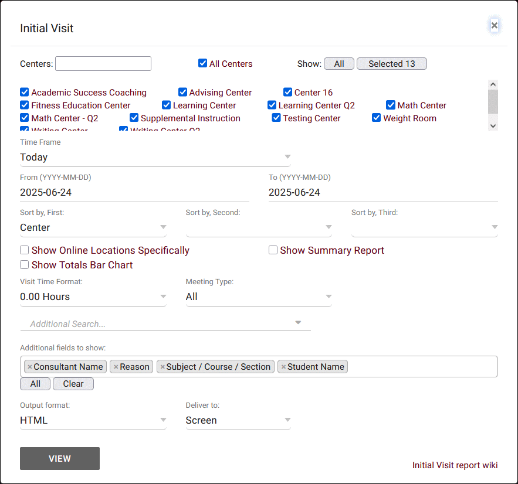Uncheck the All Centers checkbox
518x484 pixels.
pos(203,63)
